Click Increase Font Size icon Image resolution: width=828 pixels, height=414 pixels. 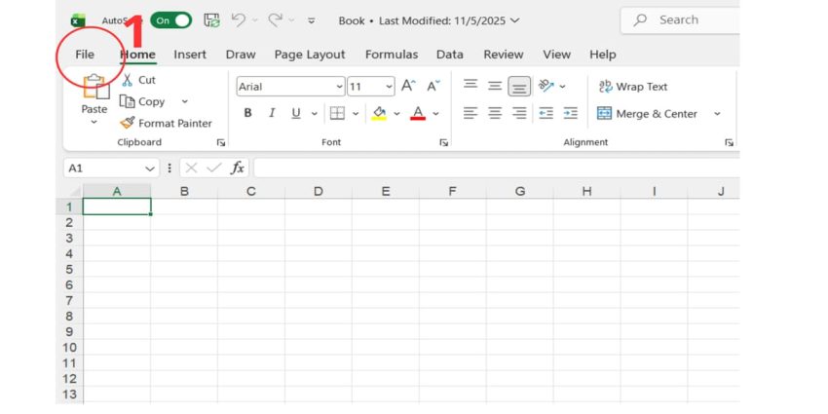408,86
